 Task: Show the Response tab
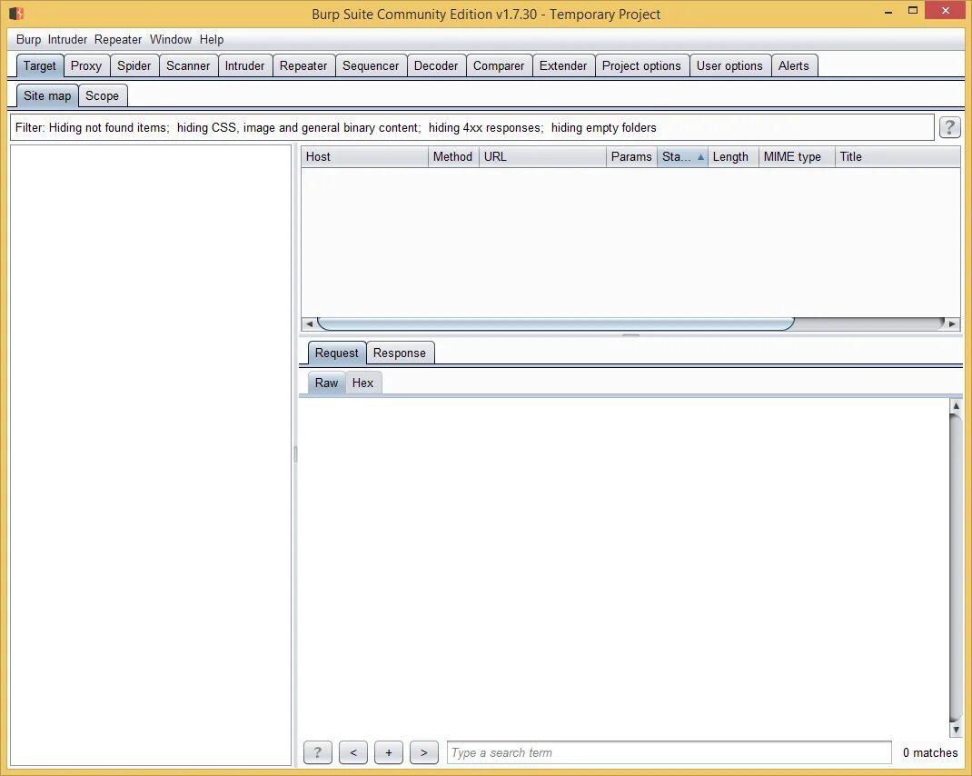(x=399, y=353)
